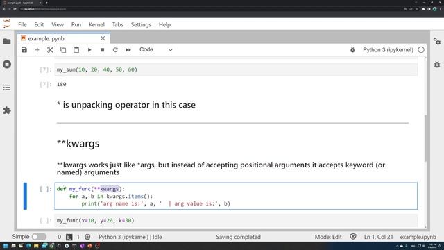Click Ln 1, Col 21 status item
The width and height of the screenshot is (444, 250).
378,237
